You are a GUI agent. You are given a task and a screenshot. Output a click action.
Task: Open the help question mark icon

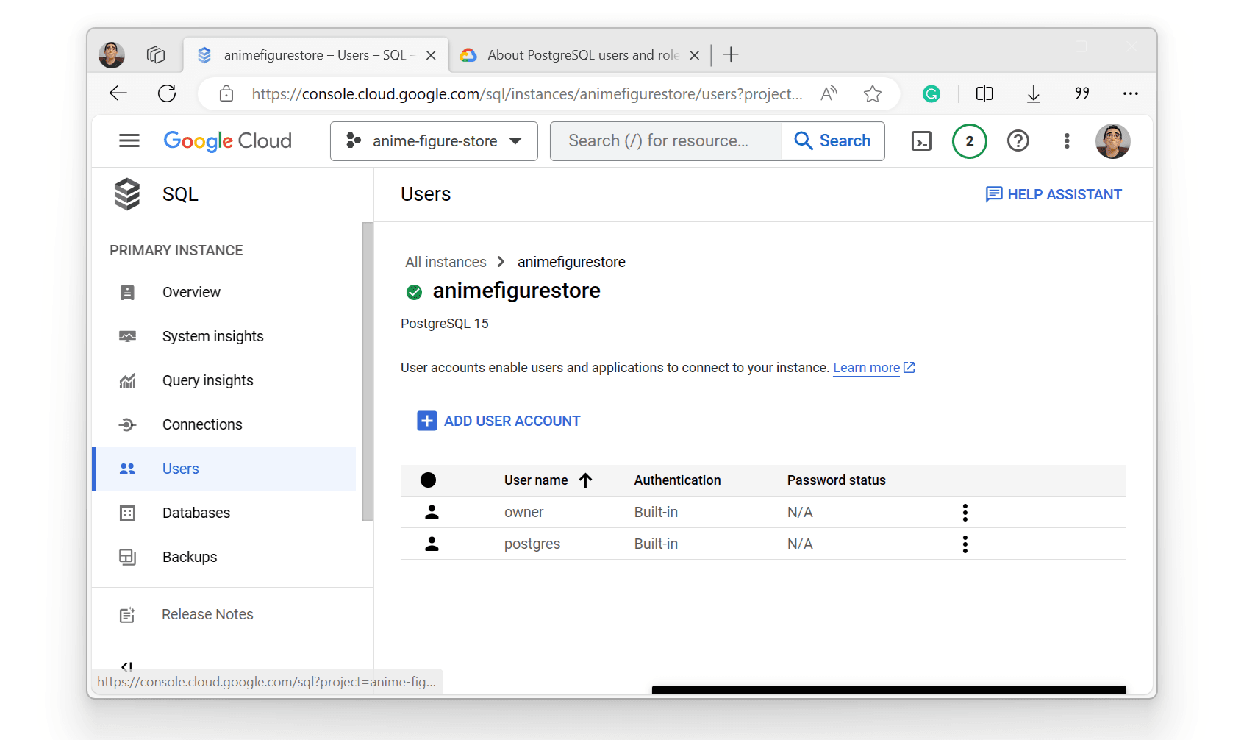tap(1018, 140)
